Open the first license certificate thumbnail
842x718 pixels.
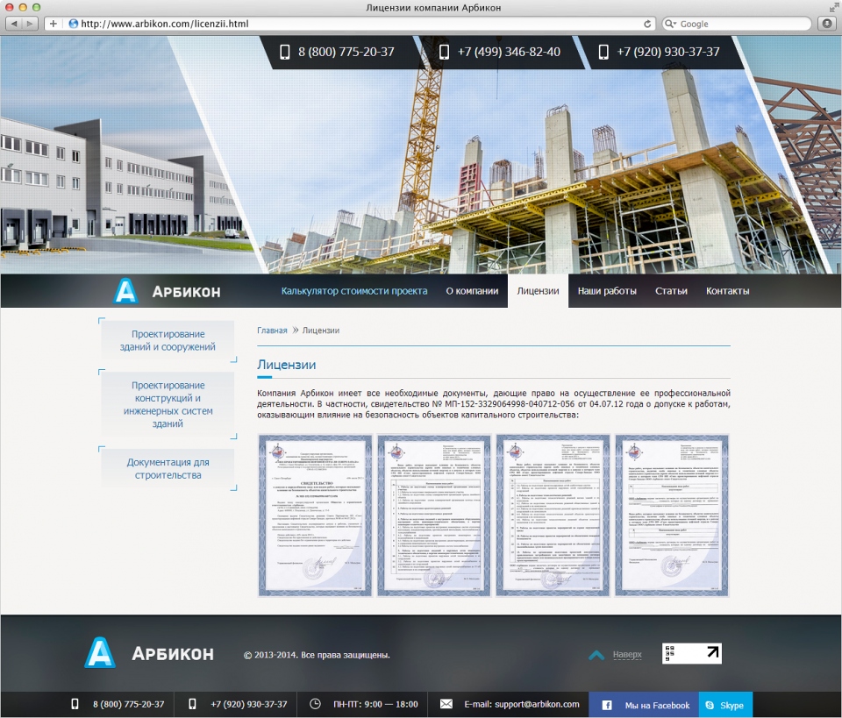pyautogui.click(x=315, y=515)
